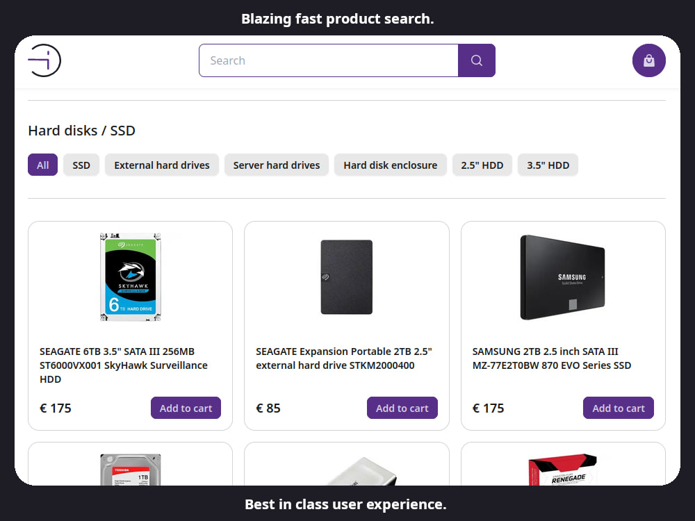Viewport: 695px width, 521px height.
Task: Select Server hard drives filter
Action: tap(277, 165)
